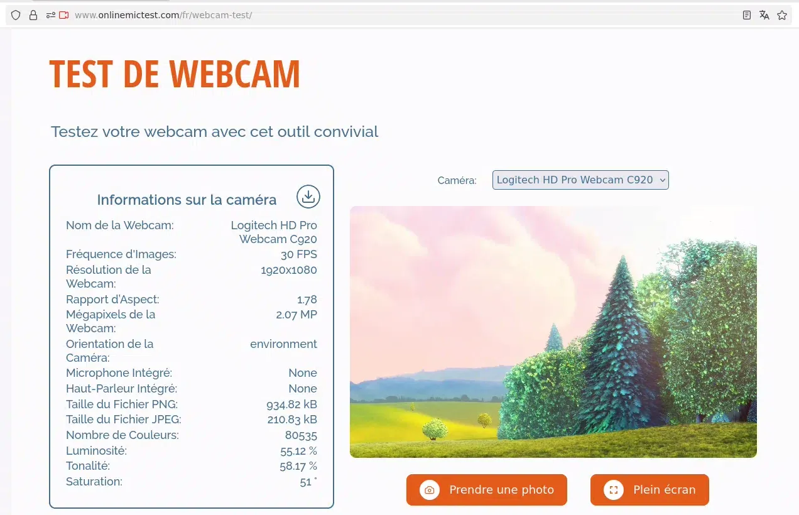Click the Taille du Fichier PNG label
The width and height of the screenshot is (799, 515).
coord(122,404)
